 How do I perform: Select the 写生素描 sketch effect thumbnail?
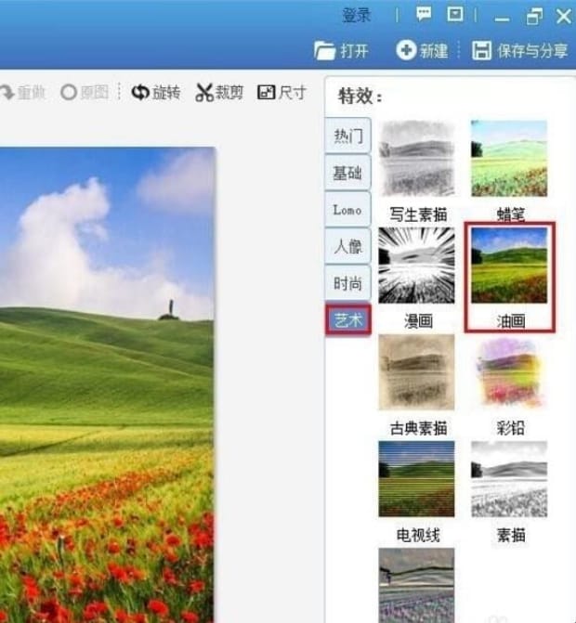(x=417, y=160)
